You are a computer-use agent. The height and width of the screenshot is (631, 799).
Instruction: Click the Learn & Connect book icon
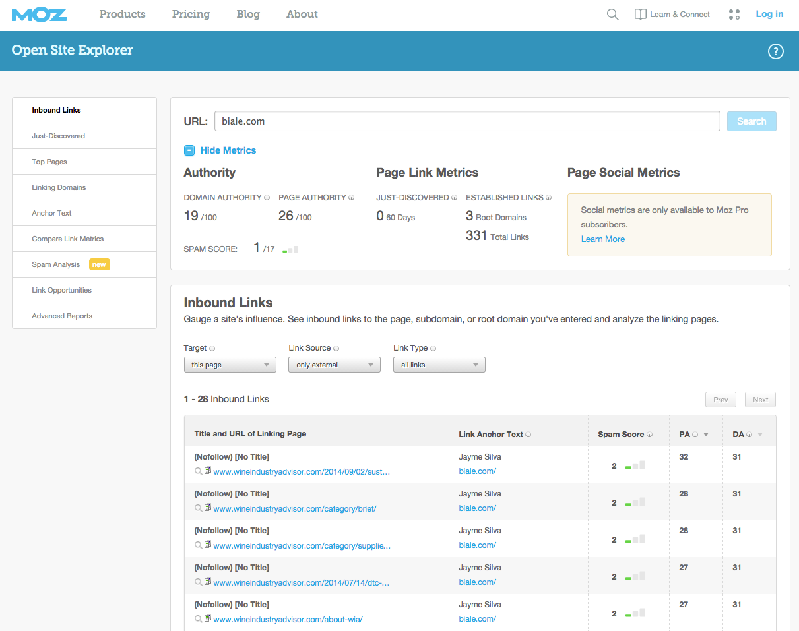tap(641, 15)
